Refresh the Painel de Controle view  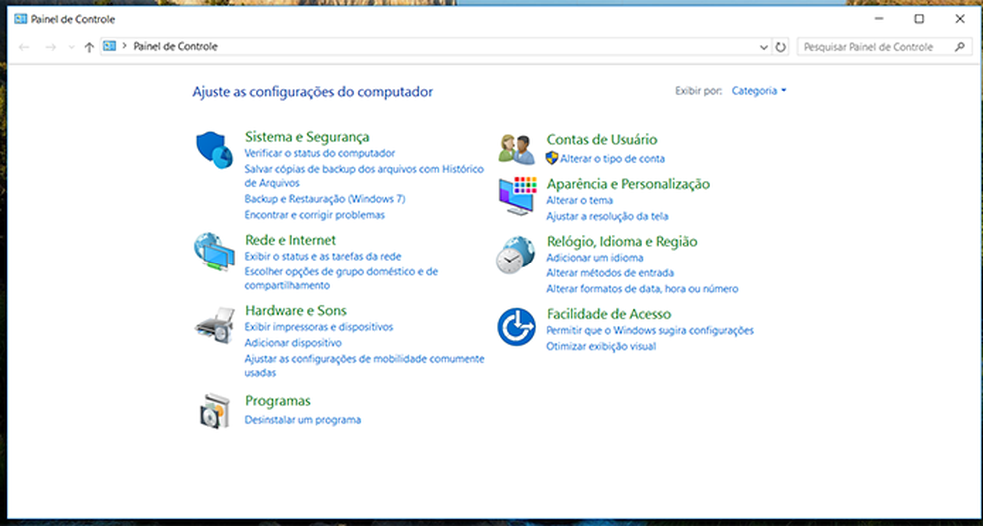click(780, 46)
